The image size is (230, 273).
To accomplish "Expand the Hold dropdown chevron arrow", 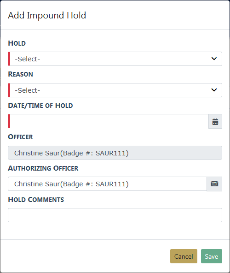I will (214, 59).
